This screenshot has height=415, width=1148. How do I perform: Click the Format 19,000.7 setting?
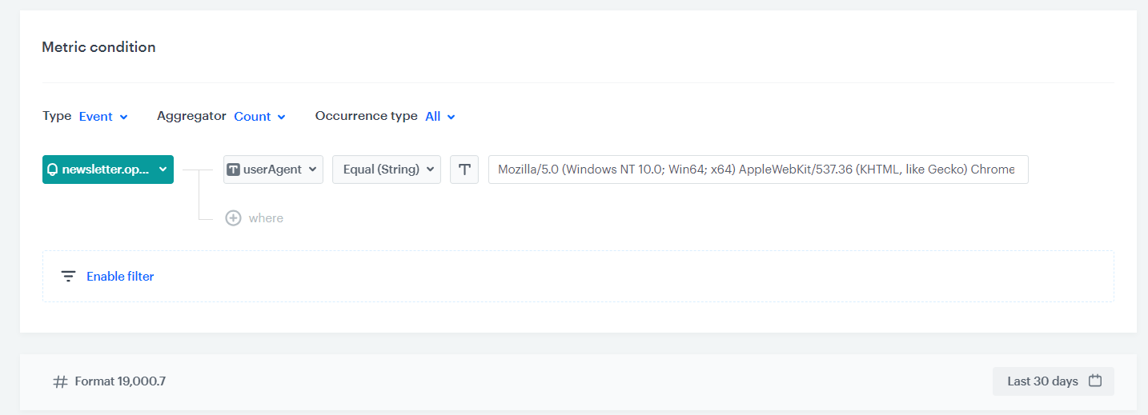point(120,381)
